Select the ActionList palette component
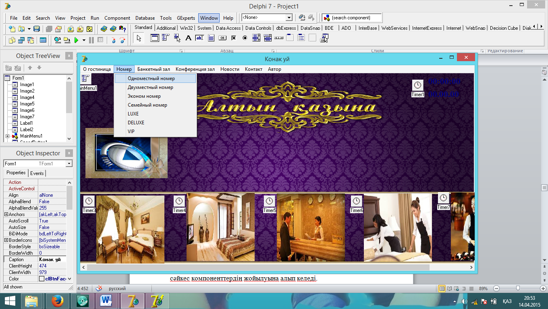 point(324,38)
